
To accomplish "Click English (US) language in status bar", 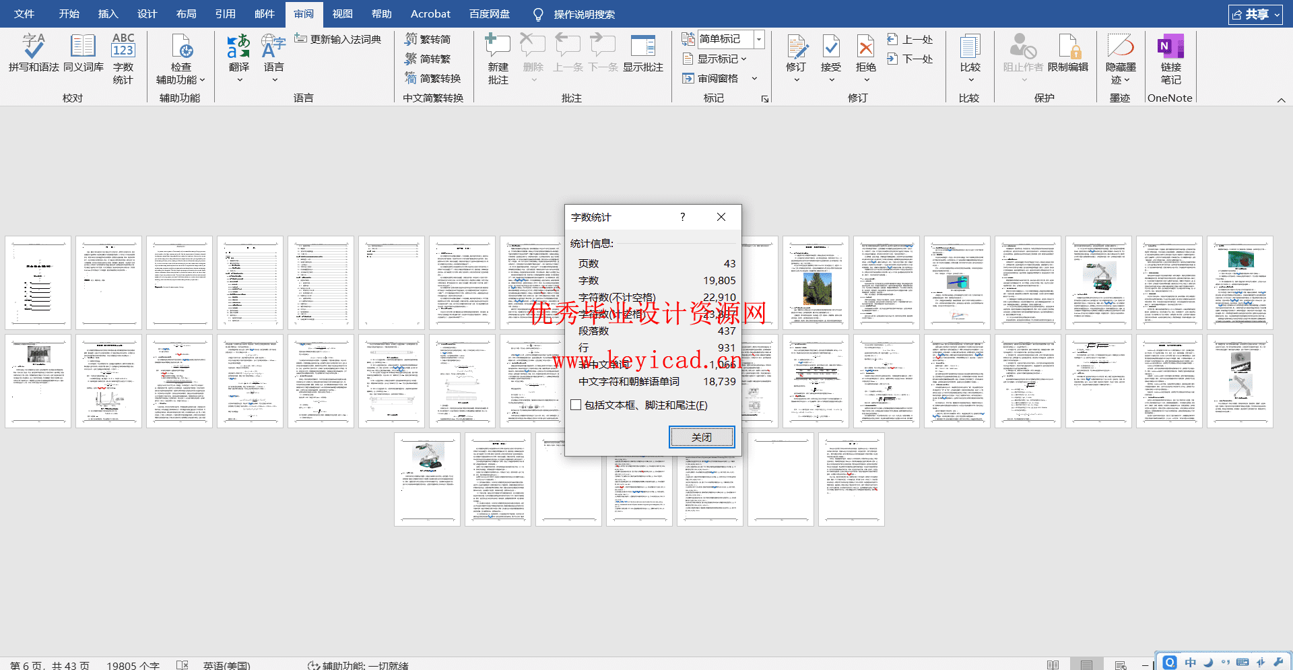I will [226, 665].
